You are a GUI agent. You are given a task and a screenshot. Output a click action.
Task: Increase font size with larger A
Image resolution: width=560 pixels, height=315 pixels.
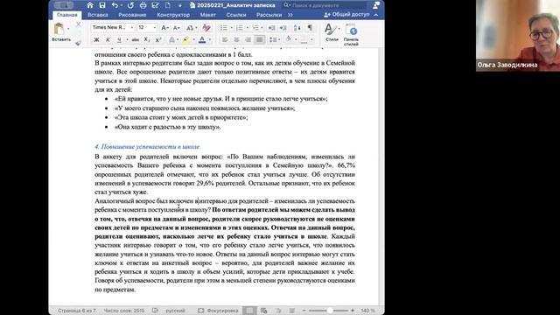point(164,27)
